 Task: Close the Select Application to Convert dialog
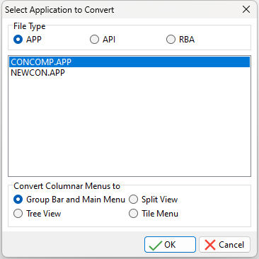(x=246, y=9)
